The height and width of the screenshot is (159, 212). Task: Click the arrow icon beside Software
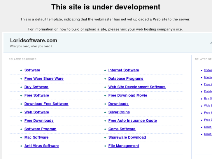point(21,70)
